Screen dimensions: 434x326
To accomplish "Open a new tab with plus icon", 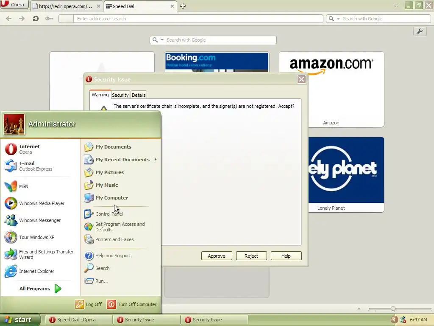I will (183, 6).
